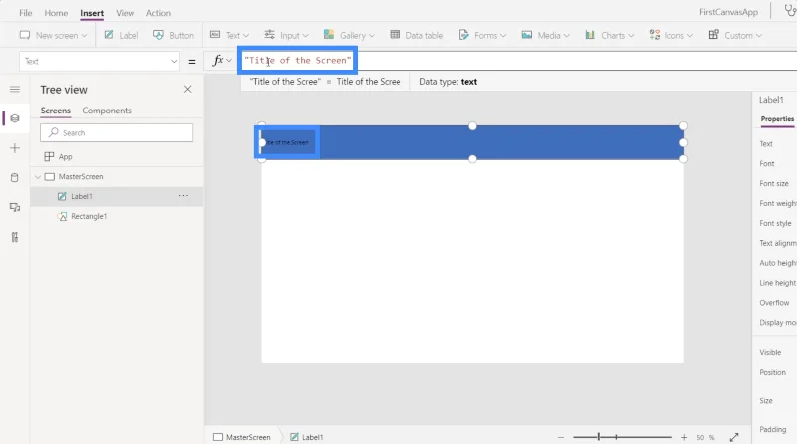The height and width of the screenshot is (444, 797).
Task: Open the Action tab
Action: tap(158, 13)
